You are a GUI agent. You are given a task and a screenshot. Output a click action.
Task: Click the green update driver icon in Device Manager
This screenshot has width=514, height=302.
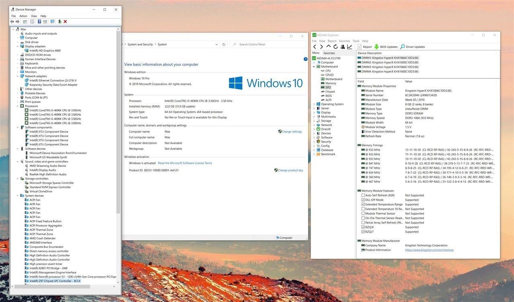[x=60, y=22]
